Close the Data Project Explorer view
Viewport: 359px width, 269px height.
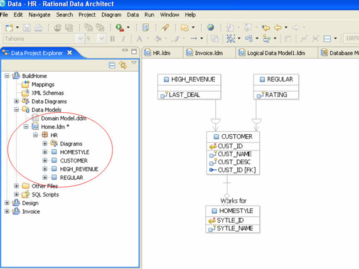click(x=70, y=53)
